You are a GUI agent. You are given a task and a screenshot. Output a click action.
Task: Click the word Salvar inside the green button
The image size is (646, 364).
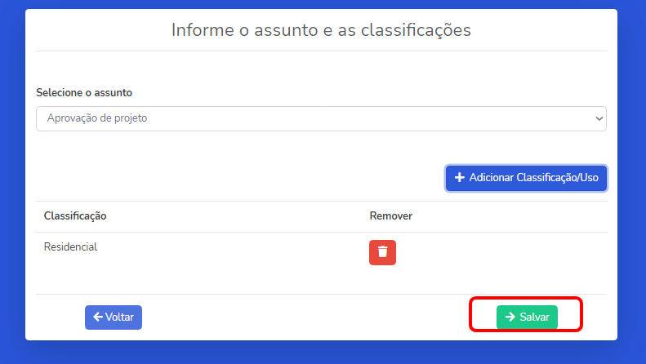tap(534, 317)
